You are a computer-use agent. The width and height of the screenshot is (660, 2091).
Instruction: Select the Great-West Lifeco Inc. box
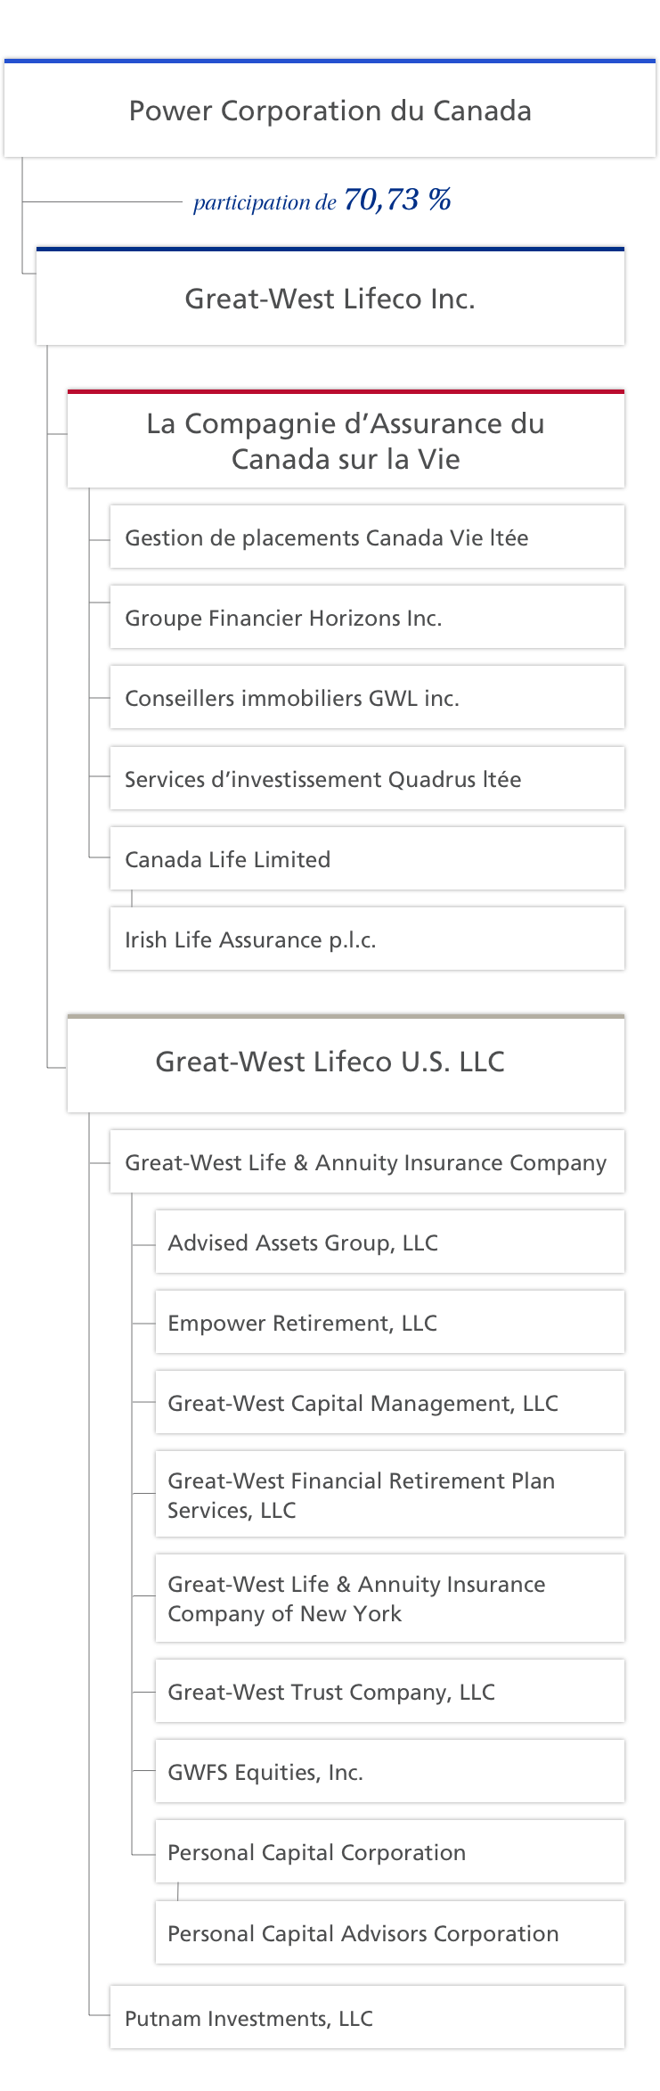(330, 297)
